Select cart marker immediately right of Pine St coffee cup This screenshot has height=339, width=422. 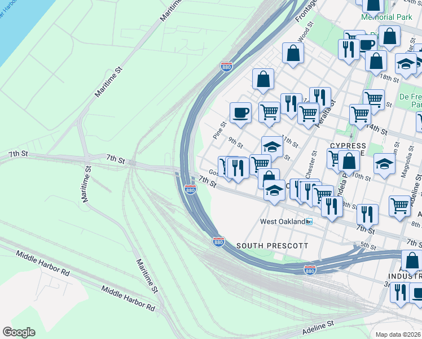tap(269, 115)
